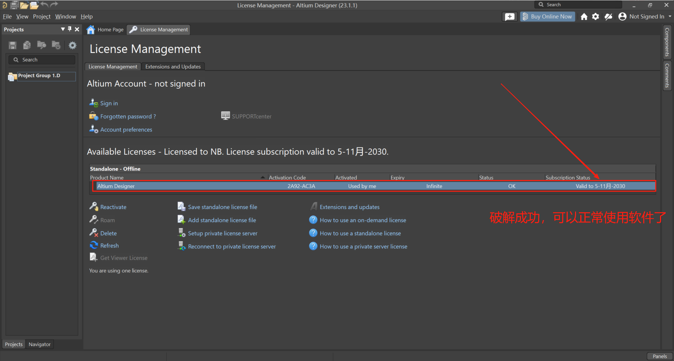Screen dimensions: 674x361
Task: Click the Projects panel settings gear icon
Action: [72, 45]
